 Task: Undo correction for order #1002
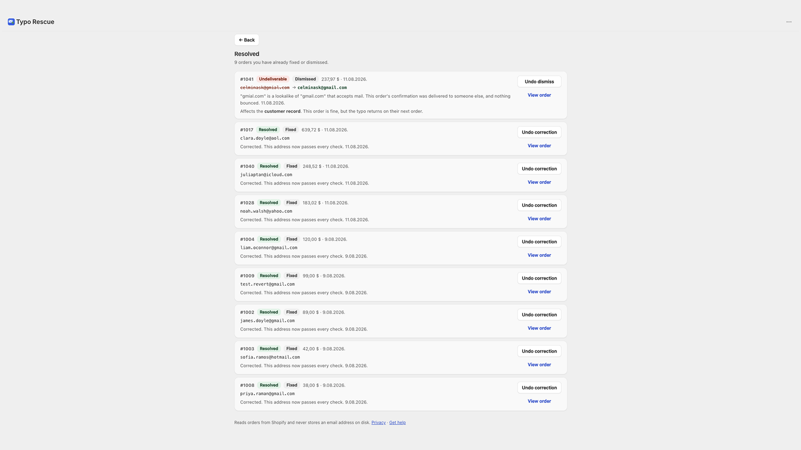(x=539, y=314)
